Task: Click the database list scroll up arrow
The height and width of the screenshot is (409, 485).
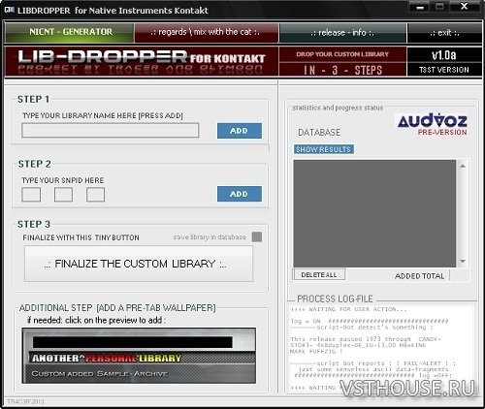Action: (x=463, y=166)
